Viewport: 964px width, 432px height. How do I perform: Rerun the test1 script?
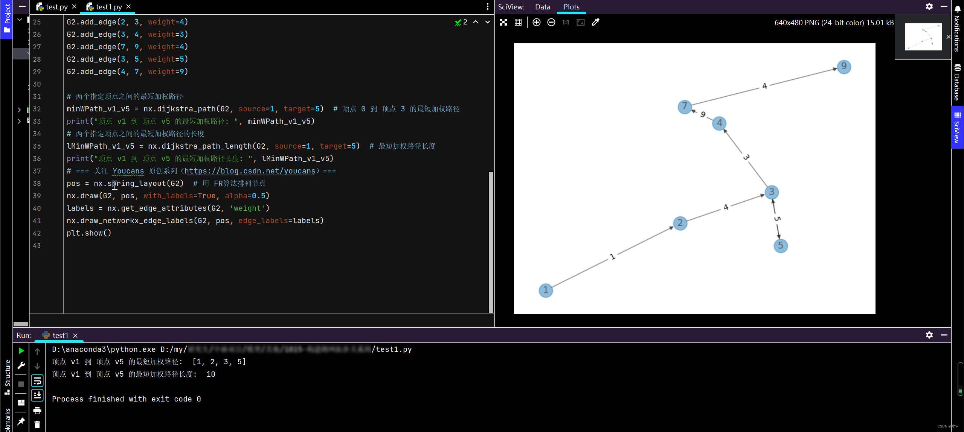pos(21,350)
